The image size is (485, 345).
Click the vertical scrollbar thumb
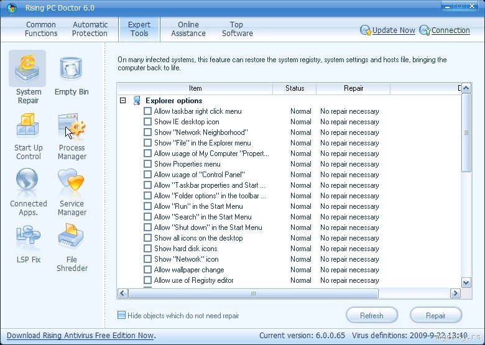tap(466, 132)
